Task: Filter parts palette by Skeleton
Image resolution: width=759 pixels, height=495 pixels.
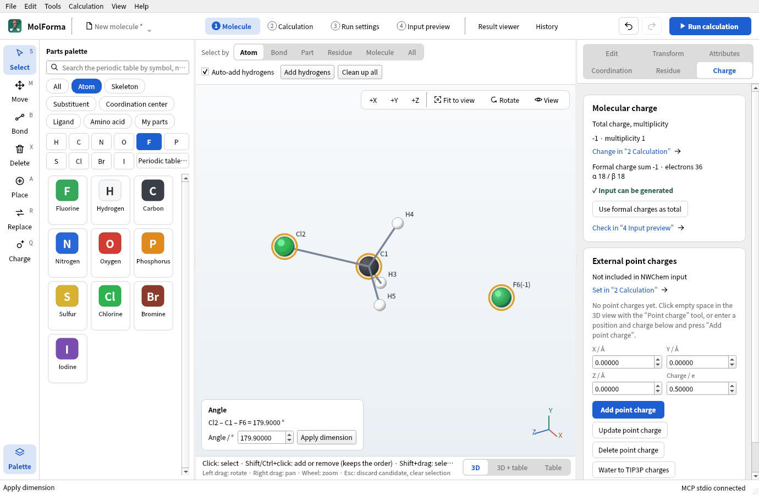Action: [x=125, y=86]
